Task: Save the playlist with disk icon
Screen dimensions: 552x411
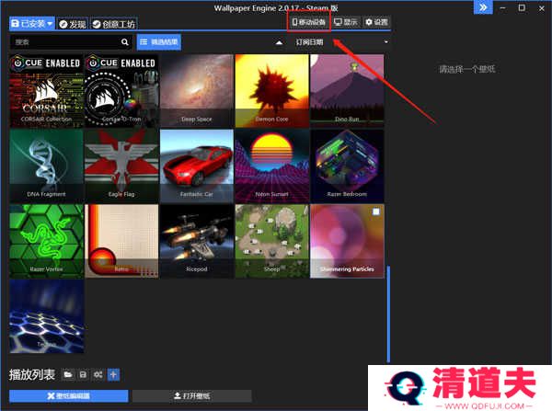Action: (x=83, y=374)
